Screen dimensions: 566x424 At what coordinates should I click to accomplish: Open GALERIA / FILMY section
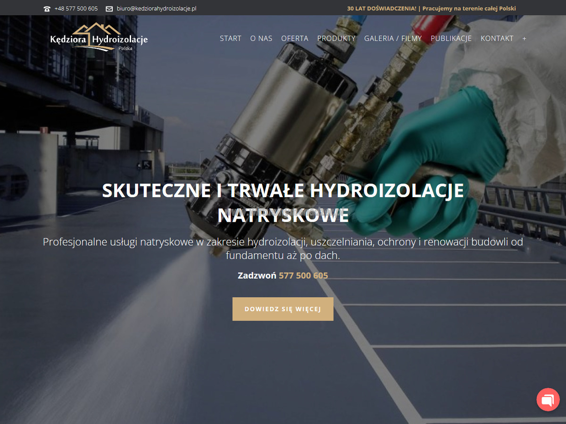393,39
